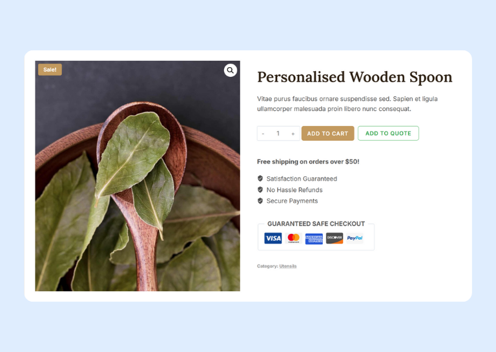Viewport: 496px width, 352px height.
Task: Click the Guaranteed Safe Checkout heading
Action: click(316, 223)
